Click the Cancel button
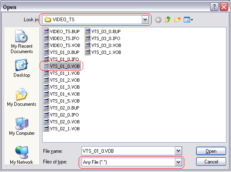The height and width of the screenshot is (172, 231). [x=211, y=162]
